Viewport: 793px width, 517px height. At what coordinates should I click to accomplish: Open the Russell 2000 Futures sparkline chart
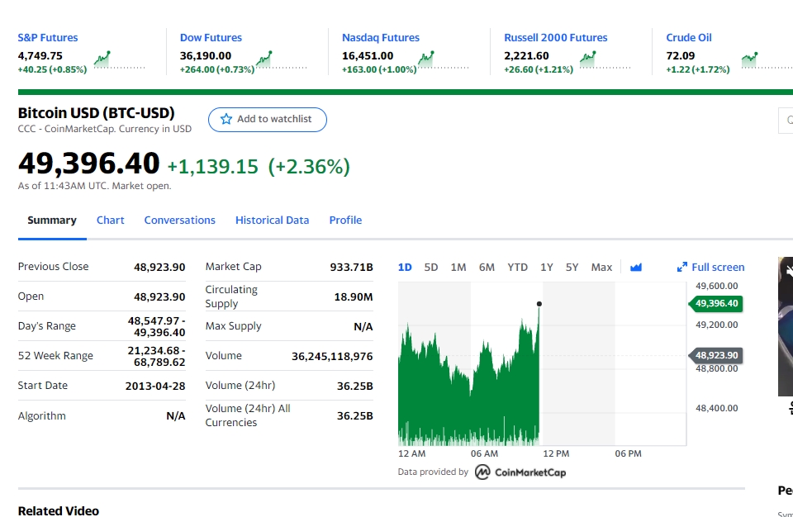[605, 59]
